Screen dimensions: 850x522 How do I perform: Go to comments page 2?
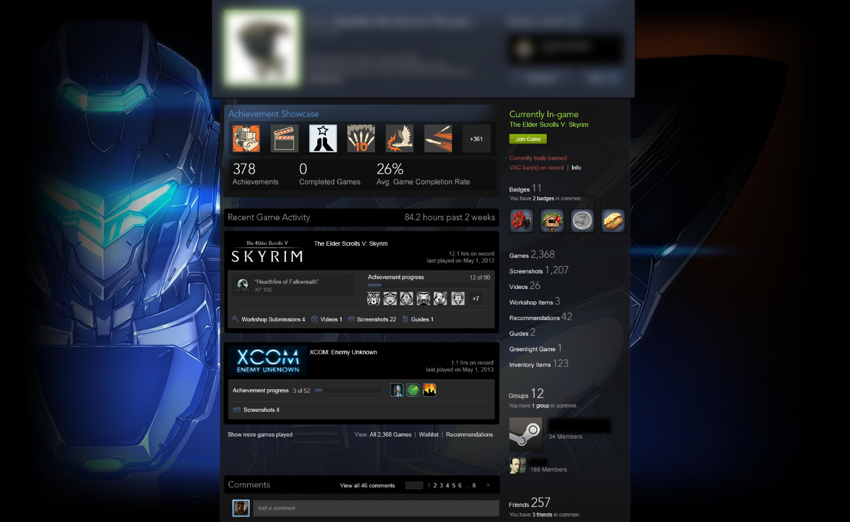click(x=435, y=486)
